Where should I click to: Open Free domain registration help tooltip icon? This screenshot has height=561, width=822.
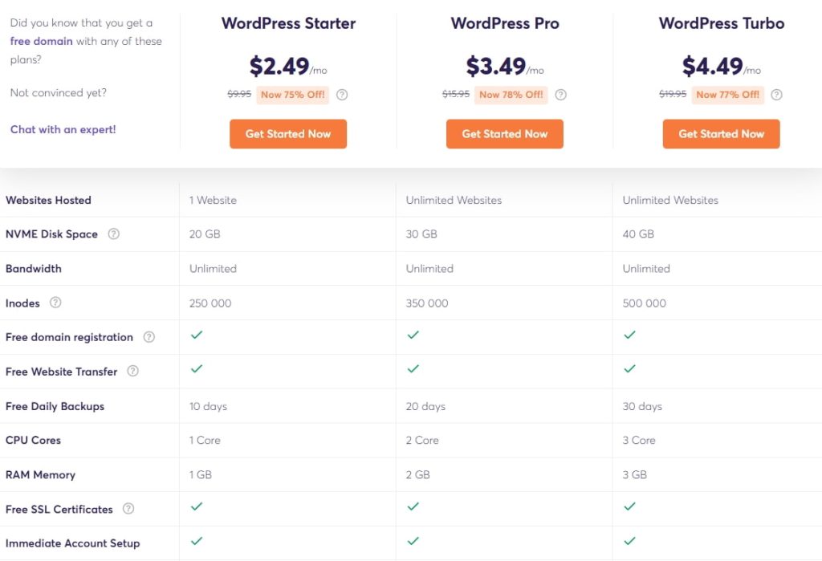click(149, 337)
